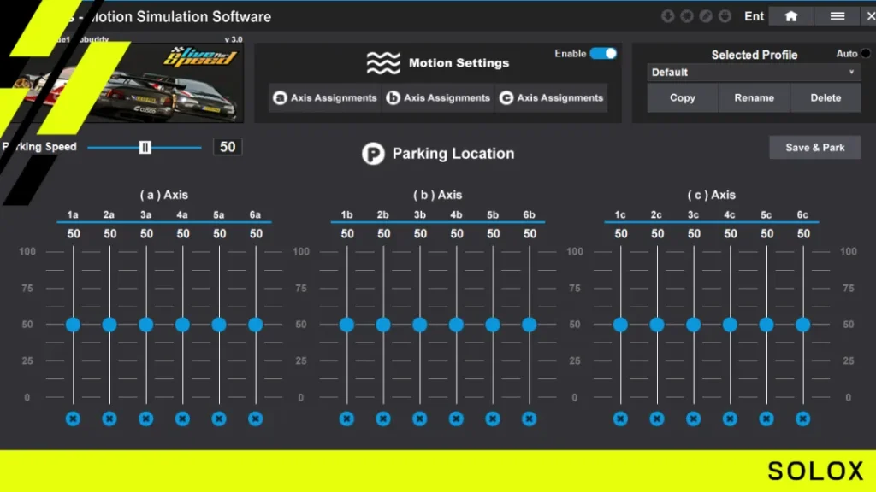Click the 1a axis slider knob
Screen dimensions: 876x492
tap(73, 325)
